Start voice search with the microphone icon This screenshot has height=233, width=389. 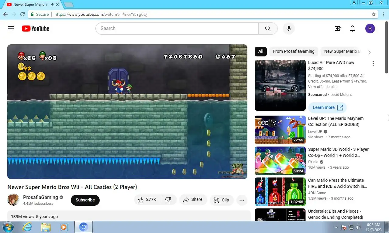(x=289, y=29)
